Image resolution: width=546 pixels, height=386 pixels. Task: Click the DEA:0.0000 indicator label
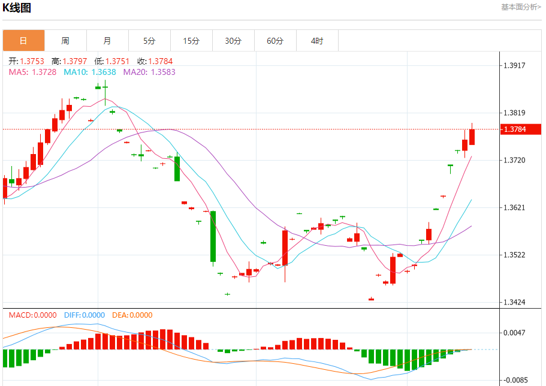(x=132, y=315)
